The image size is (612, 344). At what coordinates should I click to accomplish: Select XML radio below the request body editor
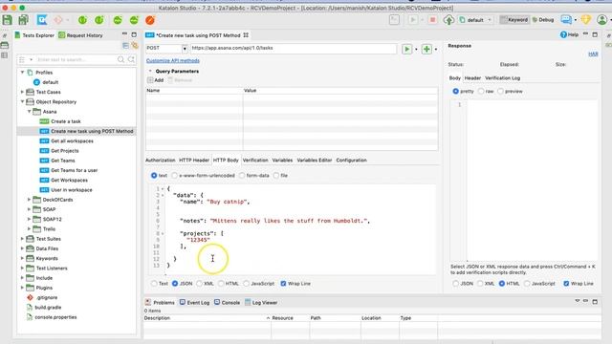click(x=200, y=284)
